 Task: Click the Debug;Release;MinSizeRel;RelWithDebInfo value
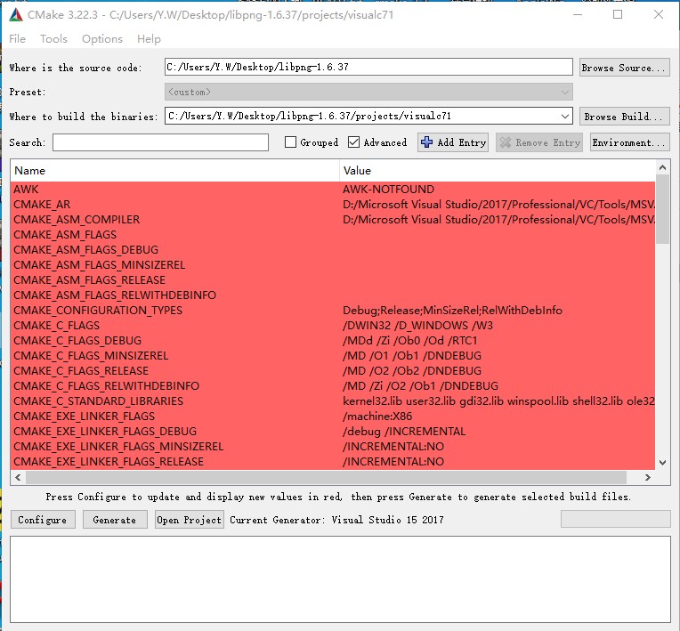point(452,311)
